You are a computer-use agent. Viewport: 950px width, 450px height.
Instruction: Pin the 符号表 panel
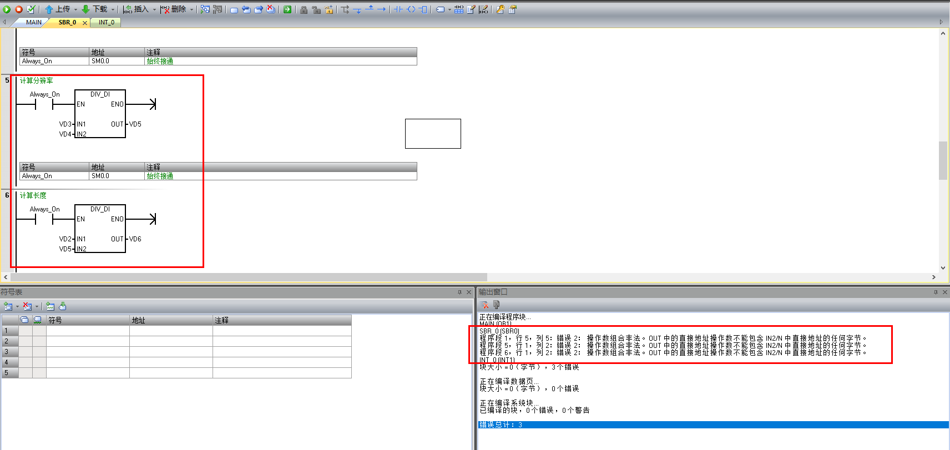click(x=459, y=292)
